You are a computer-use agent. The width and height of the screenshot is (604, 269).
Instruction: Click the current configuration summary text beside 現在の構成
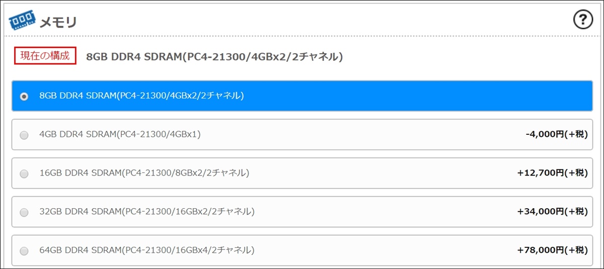click(x=214, y=57)
